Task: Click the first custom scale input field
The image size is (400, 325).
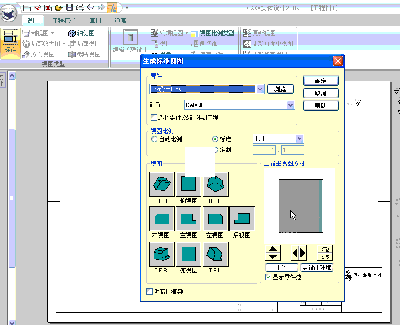Action: point(264,150)
